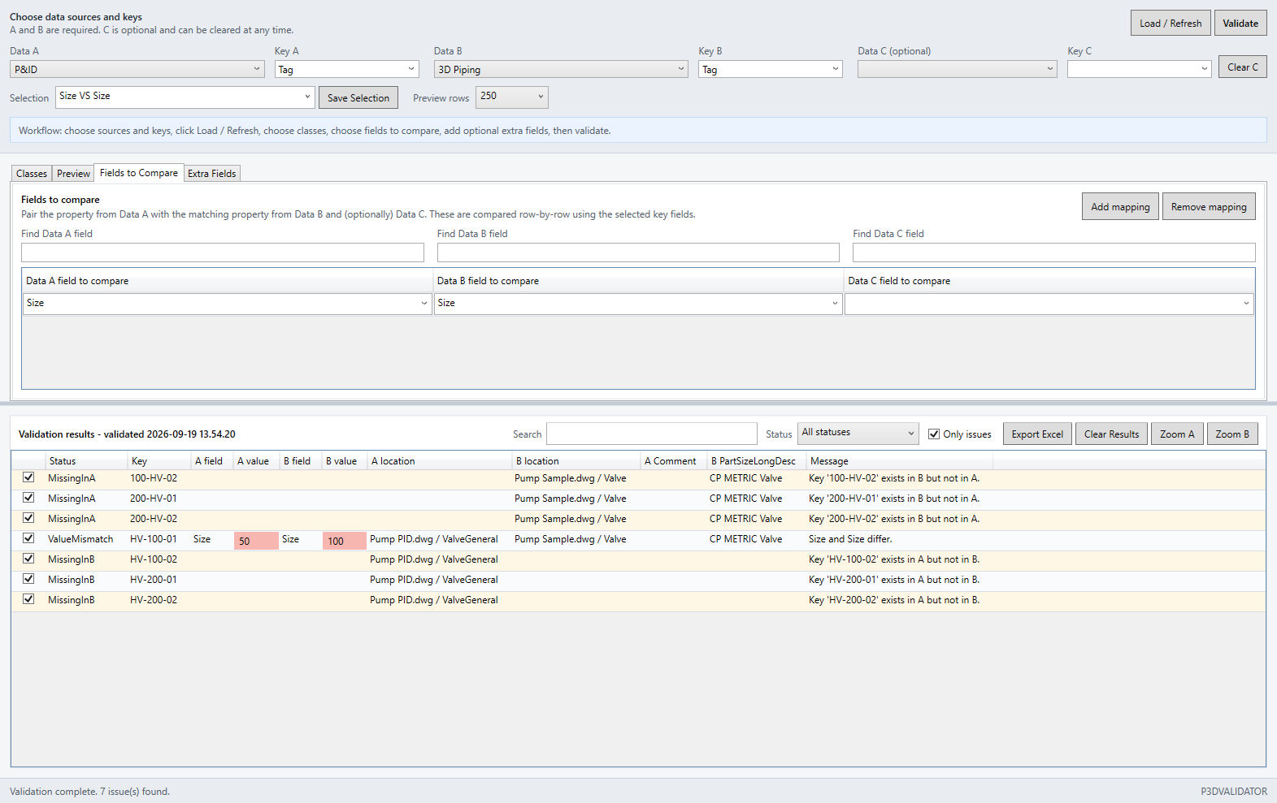The height and width of the screenshot is (803, 1277).
Task: Click the Zoom A button
Action: pyautogui.click(x=1177, y=434)
